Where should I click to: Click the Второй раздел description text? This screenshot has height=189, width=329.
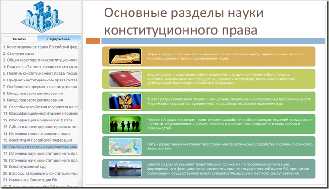coord(221,79)
